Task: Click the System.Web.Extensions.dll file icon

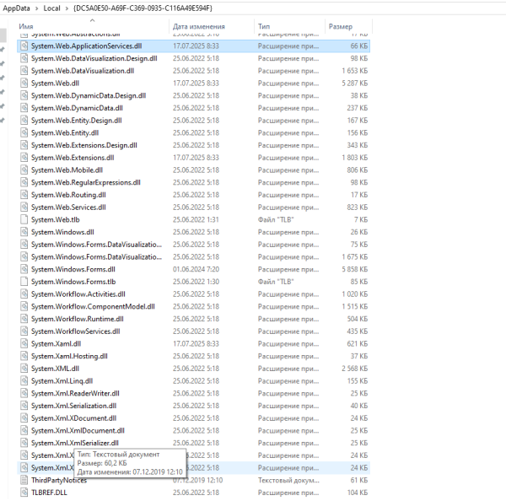Action: pyautogui.click(x=24, y=158)
